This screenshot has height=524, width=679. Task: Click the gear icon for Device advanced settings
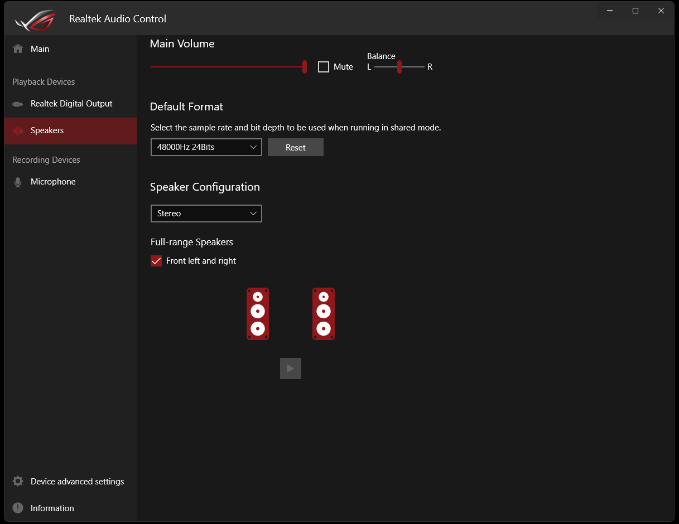pyautogui.click(x=17, y=481)
